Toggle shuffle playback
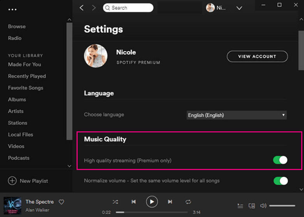Viewport: 304px width, 217px height. pos(115,202)
